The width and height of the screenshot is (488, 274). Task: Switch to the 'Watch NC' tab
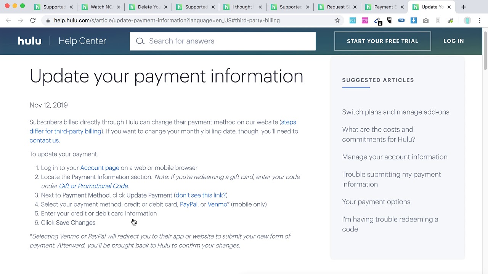100,7
